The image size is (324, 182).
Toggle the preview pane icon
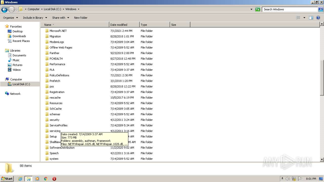pyautogui.click(x=311, y=18)
